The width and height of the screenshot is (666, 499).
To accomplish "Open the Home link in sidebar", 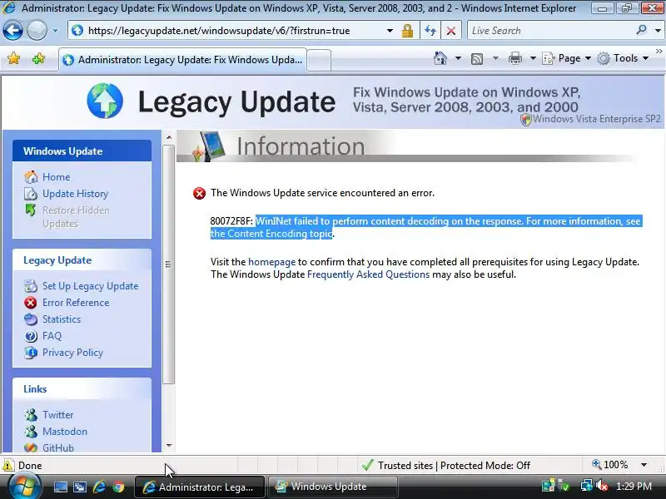I will tap(56, 177).
